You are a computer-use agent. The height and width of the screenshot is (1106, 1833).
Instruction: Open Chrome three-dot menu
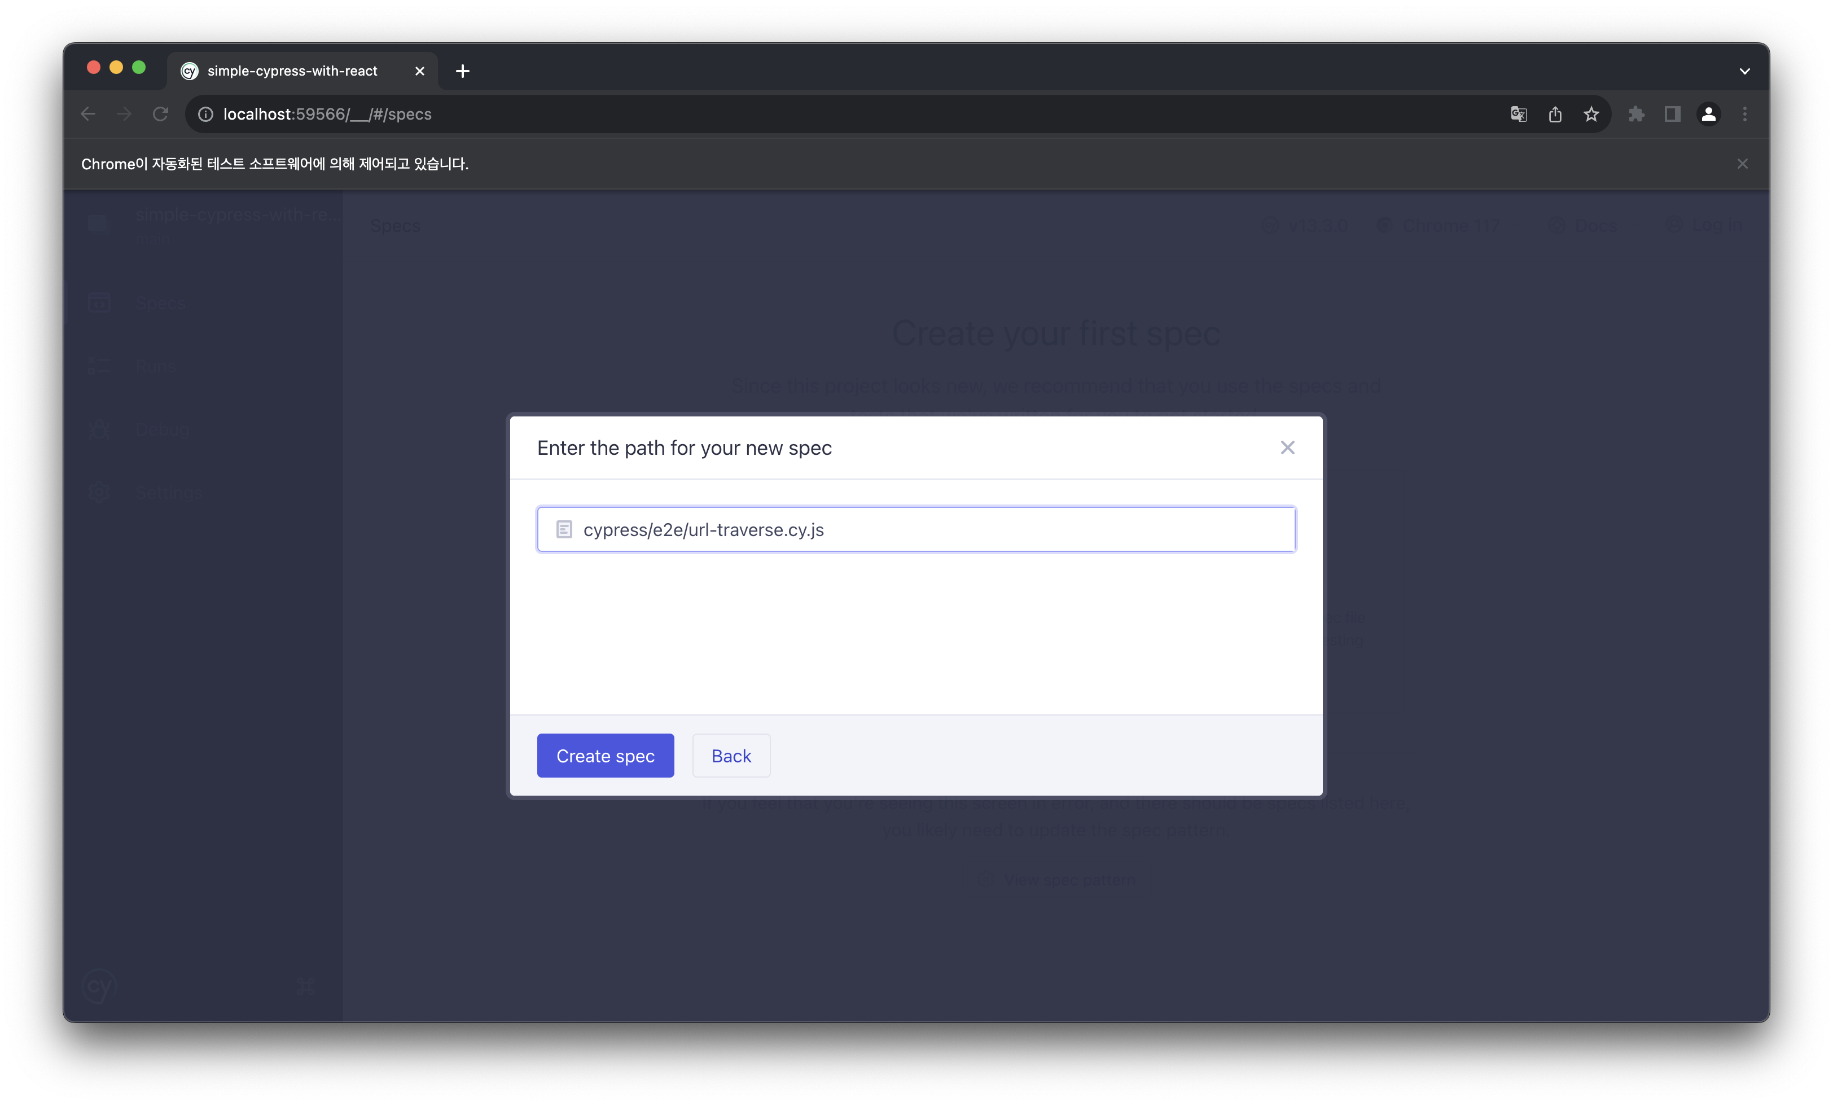[1744, 114]
